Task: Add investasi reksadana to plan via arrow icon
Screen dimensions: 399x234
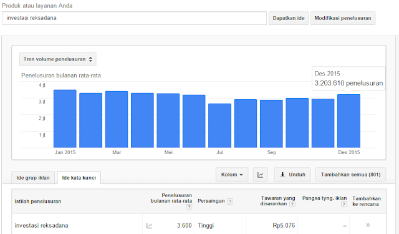Action: pyautogui.click(x=368, y=225)
